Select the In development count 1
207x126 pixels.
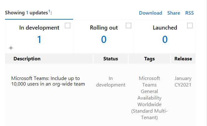[x=39, y=40]
